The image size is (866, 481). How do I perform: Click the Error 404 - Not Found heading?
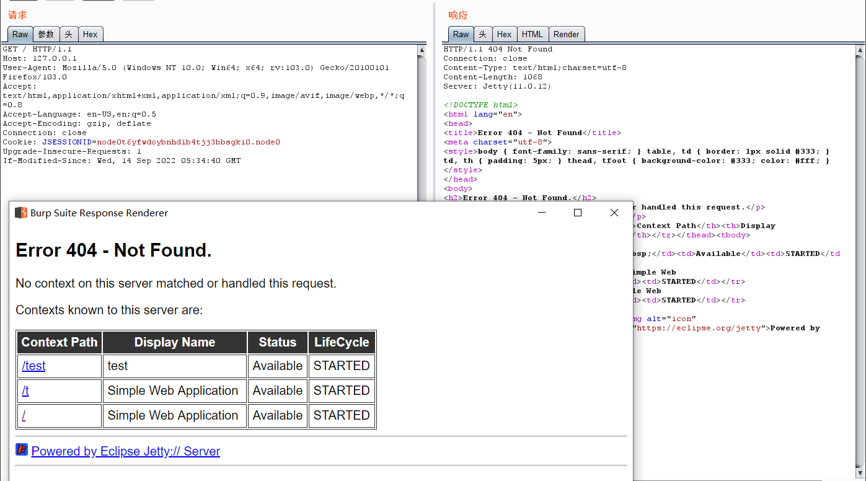coord(113,250)
